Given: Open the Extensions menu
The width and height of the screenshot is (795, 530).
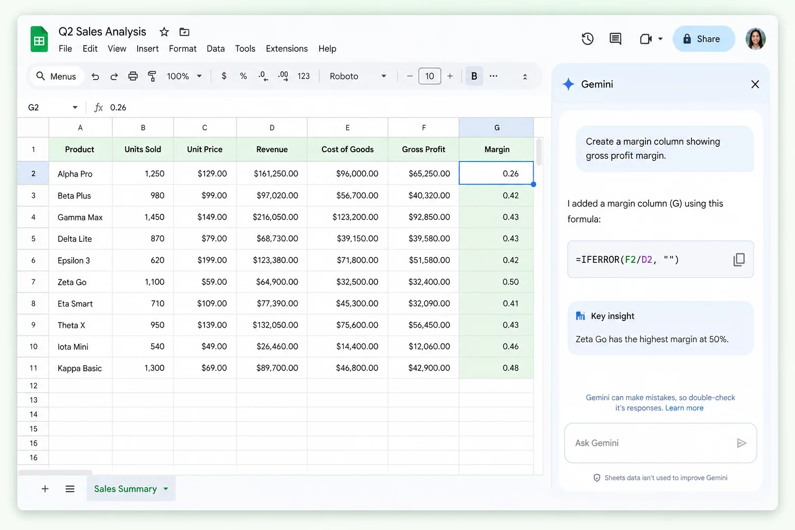Looking at the screenshot, I should (x=287, y=49).
